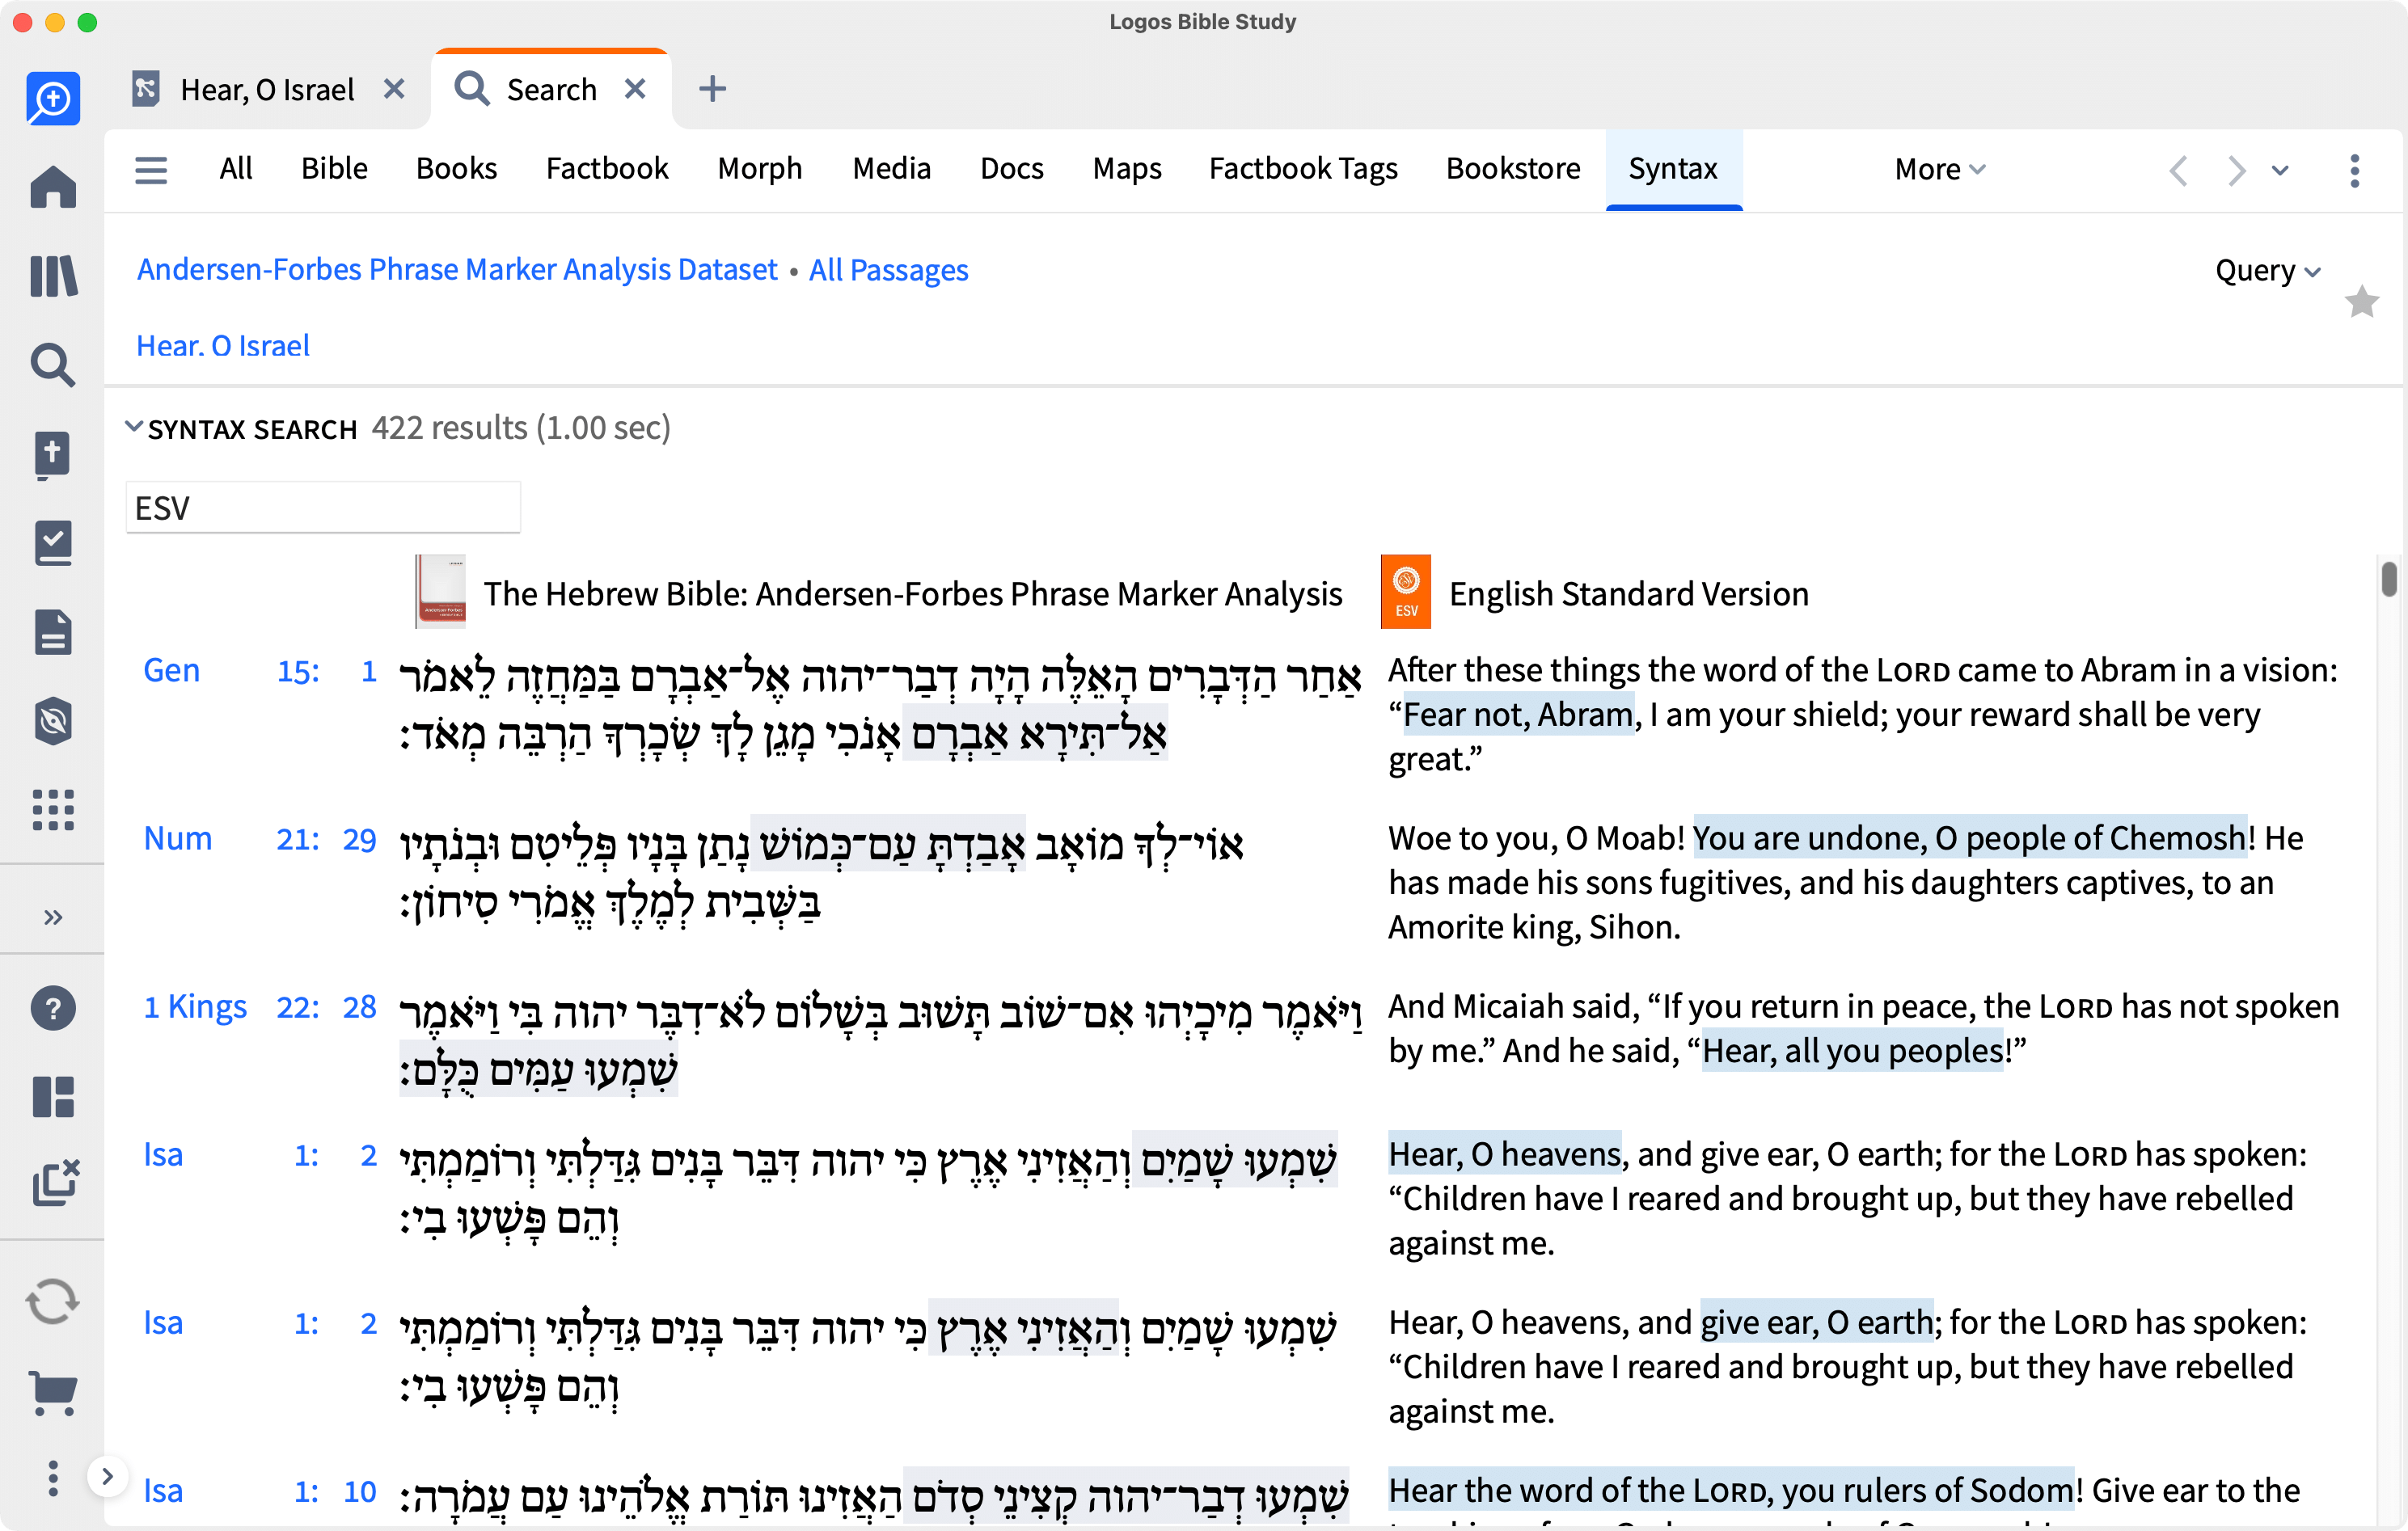Screen dimensions: 2408x1531
Task: Open the Documents page icon
Action: pos(53,632)
